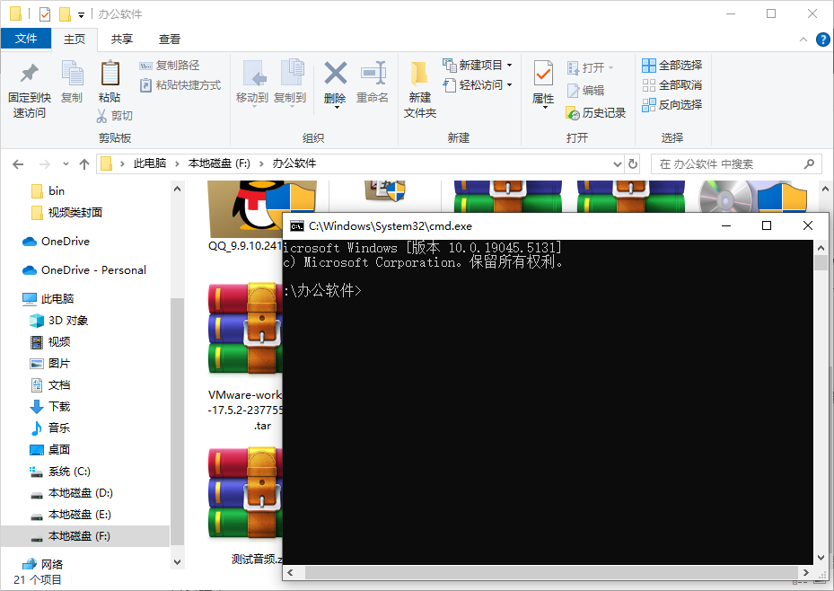Click the cmd window vertical scrollbar

pos(821,404)
